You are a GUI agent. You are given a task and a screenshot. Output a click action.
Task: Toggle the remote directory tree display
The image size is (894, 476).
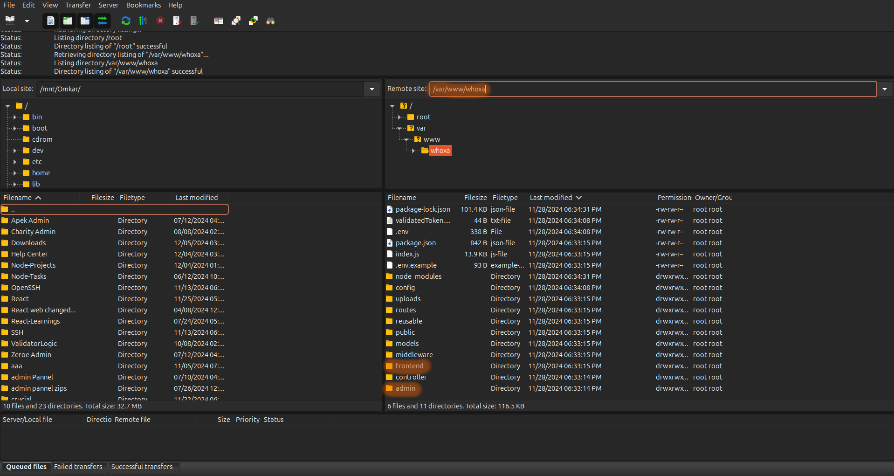pos(85,21)
